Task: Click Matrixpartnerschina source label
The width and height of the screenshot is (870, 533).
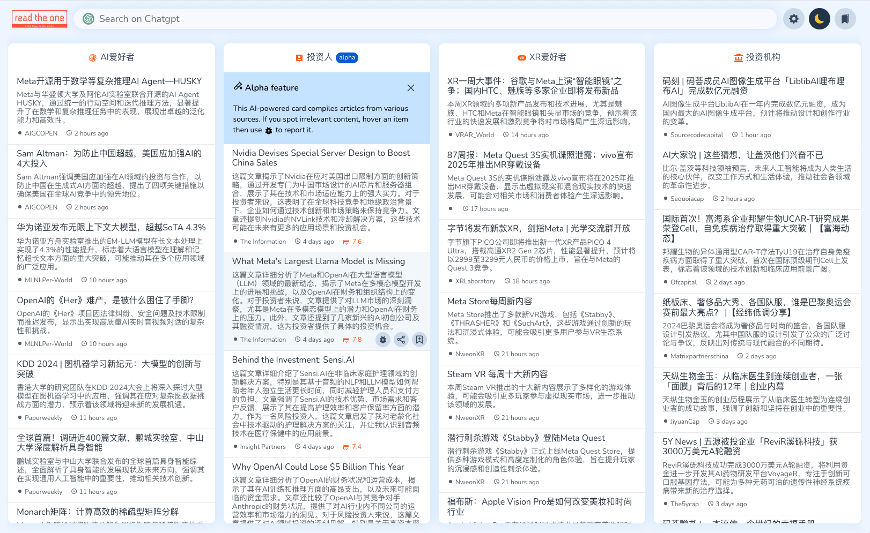Action: click(699, 356)
